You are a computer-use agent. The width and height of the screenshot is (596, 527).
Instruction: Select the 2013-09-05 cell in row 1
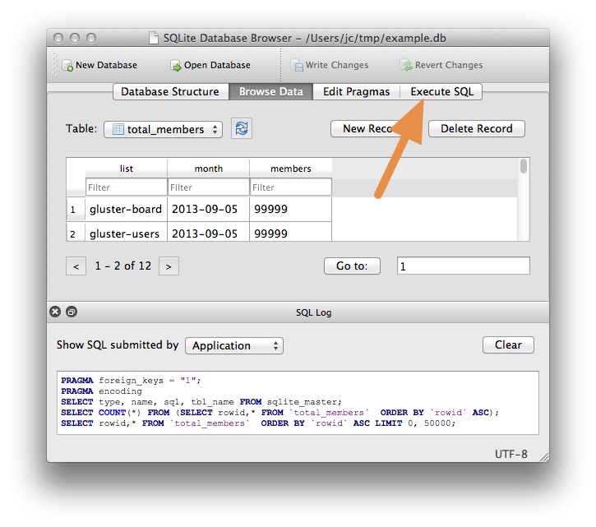pyautogui.click(x=208, y=209)
